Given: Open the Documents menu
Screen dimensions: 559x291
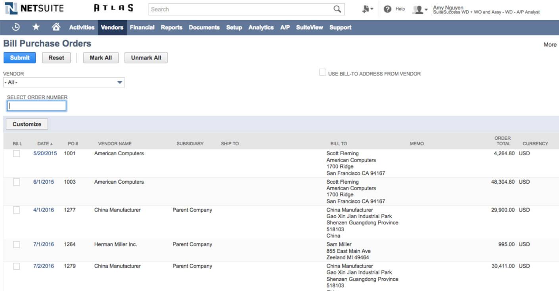Looking at the screenshot, I should (x=204, y=27).
